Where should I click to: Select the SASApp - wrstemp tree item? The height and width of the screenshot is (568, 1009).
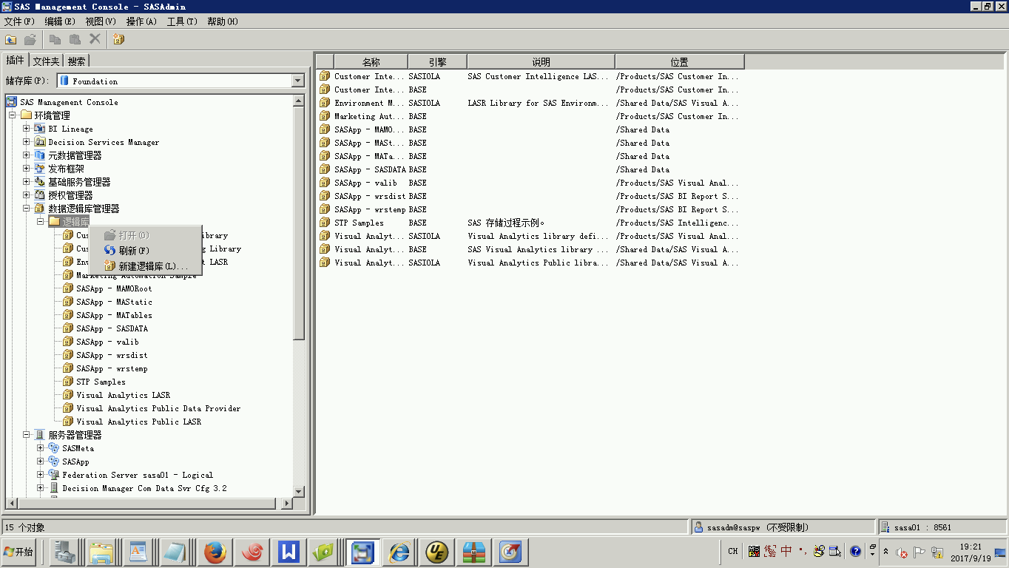[112, 368]
